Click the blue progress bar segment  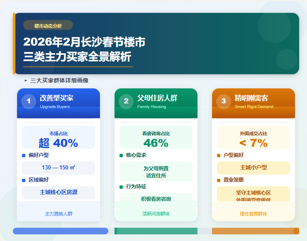(61, 231)
